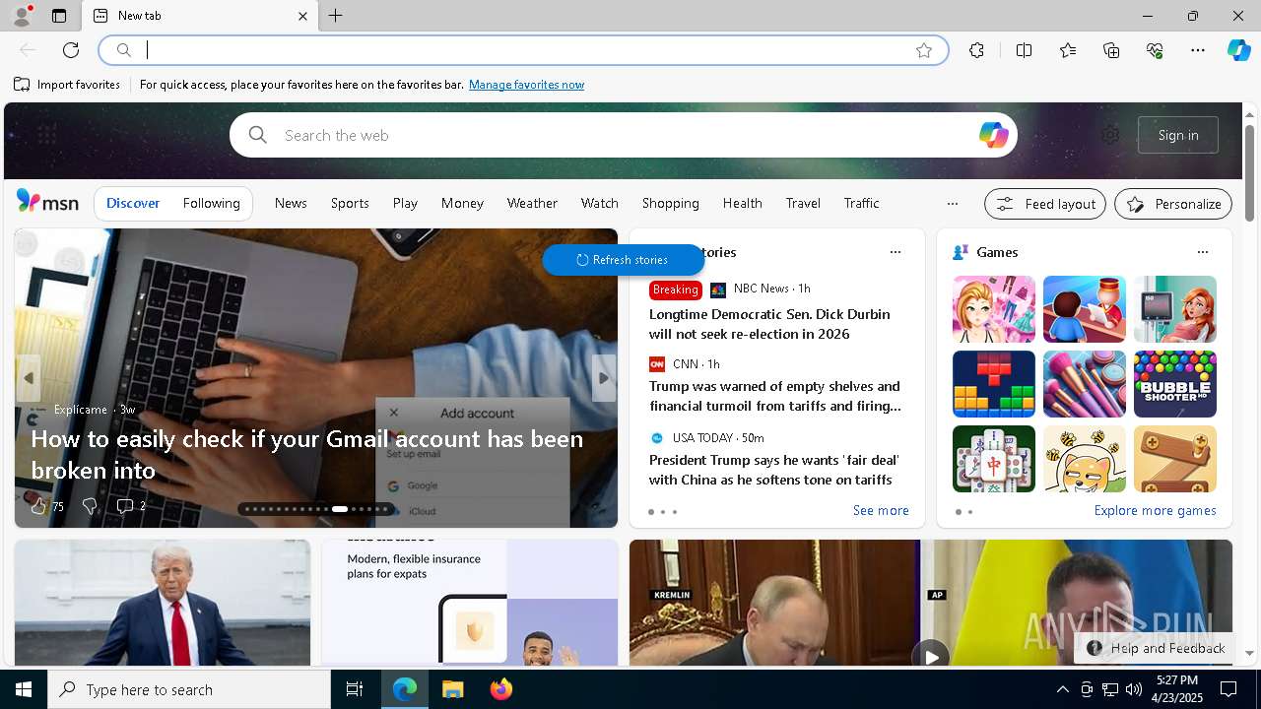The image size is (1261, 709).
Task: Open the Manage favorites now link
Action: tap(526, 85)
